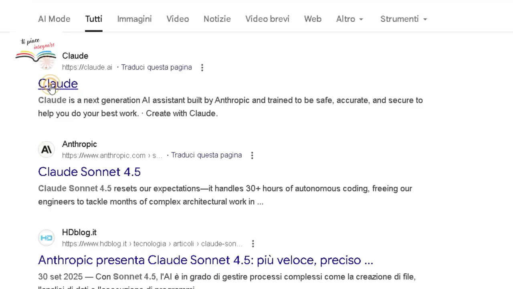
Task: Select the Immagini search filter icon
Action: [x=134, y=19]
